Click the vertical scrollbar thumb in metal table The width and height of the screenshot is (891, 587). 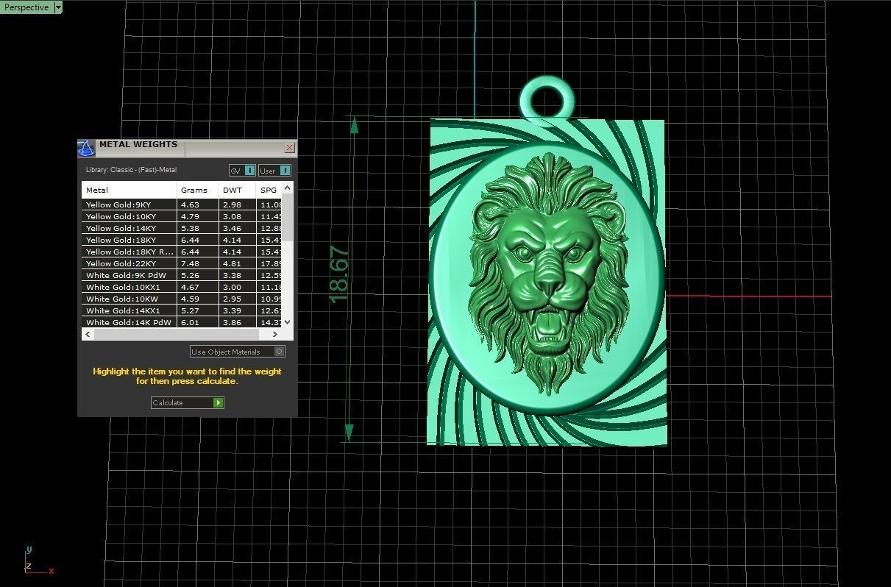point(287,217)
